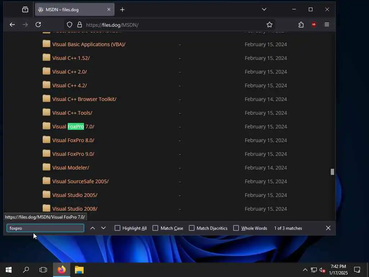The width and height of the screenshot is (369, 277).
Task: Click the "1 of 3 matches" status text
Action: [288, 228]
